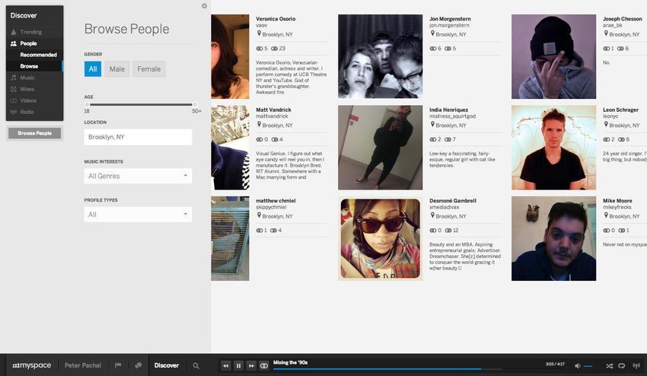
Task: Click the connect icon beside player controls
Action: click(x=264, y=365)
